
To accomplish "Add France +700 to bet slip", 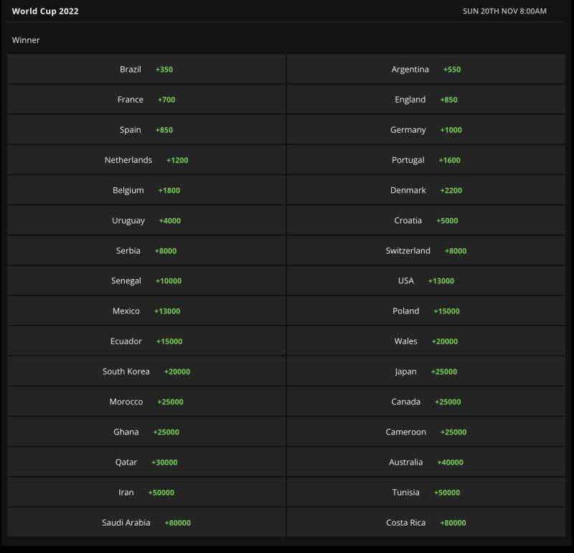I will pyautogui.click(x=146, y=100).
